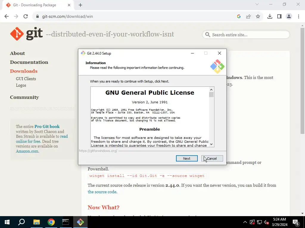This screenshot has width=305, height=228.
Task: Open read online for free link
Action: click(42, 139)
